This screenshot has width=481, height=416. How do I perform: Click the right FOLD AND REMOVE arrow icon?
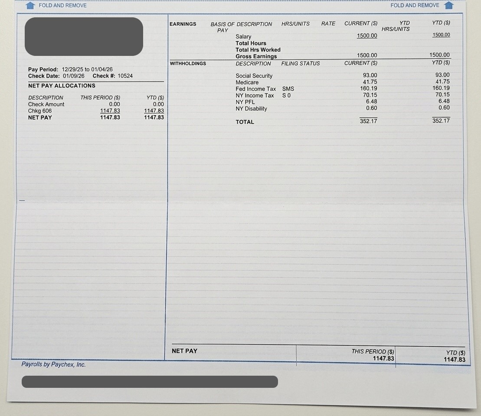450,5
